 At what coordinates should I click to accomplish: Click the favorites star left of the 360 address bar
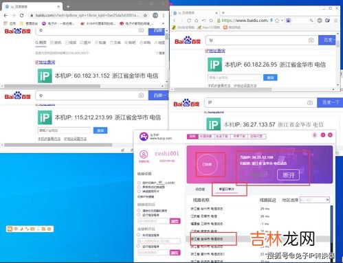pos(211,21)
